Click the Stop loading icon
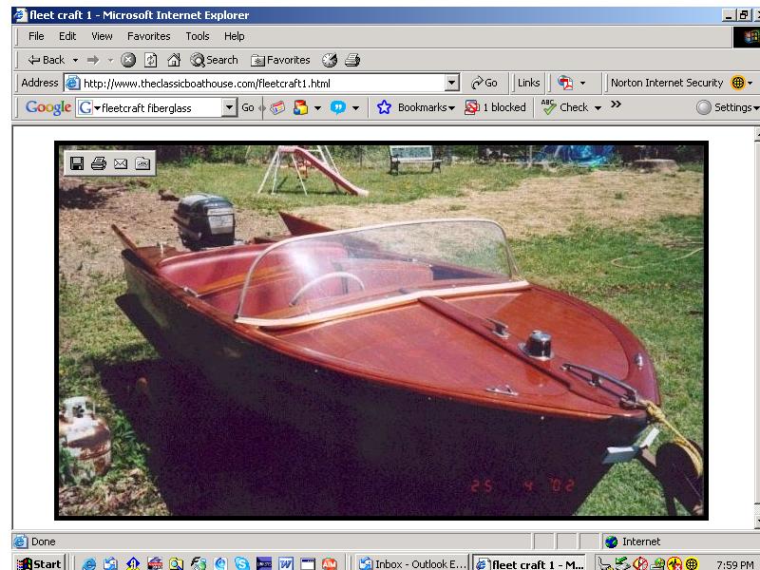Viewport: 760px width, 570px height. 128,60
